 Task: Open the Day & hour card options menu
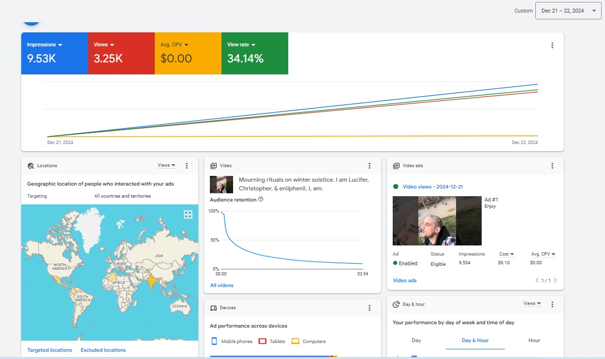[x=552, y=304]
